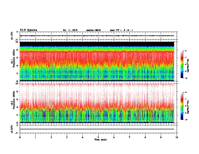199x154 pixels.
Task: Click time axis tick label "5"
Action: [x=98, y=137]
